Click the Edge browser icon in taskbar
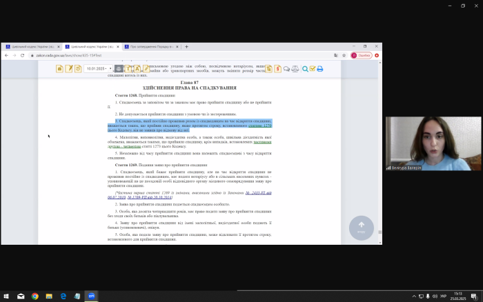 tap(62, 296)
